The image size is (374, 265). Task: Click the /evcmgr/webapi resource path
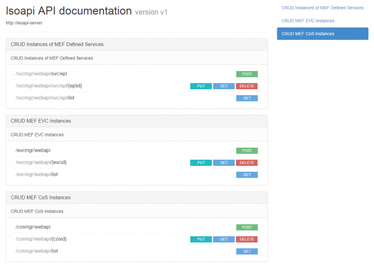click(x=33, y=150)
